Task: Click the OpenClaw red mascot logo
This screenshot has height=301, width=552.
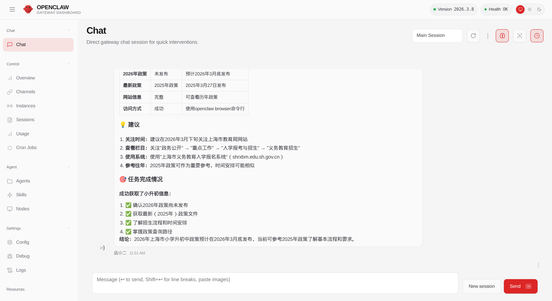Action: pos(28,9)
